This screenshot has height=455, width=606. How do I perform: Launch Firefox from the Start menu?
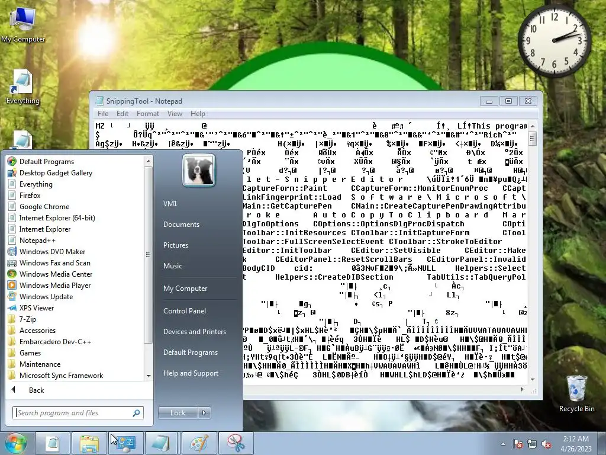30,196
